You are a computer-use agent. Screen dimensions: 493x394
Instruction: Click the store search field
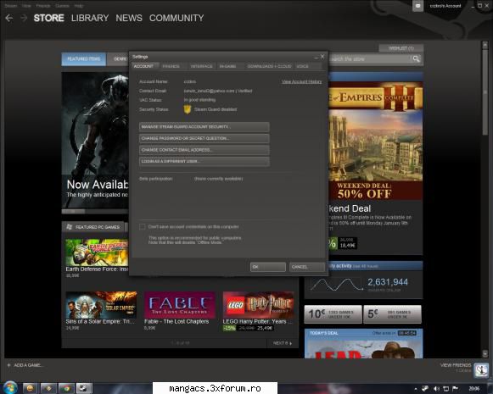pos(370,58)
